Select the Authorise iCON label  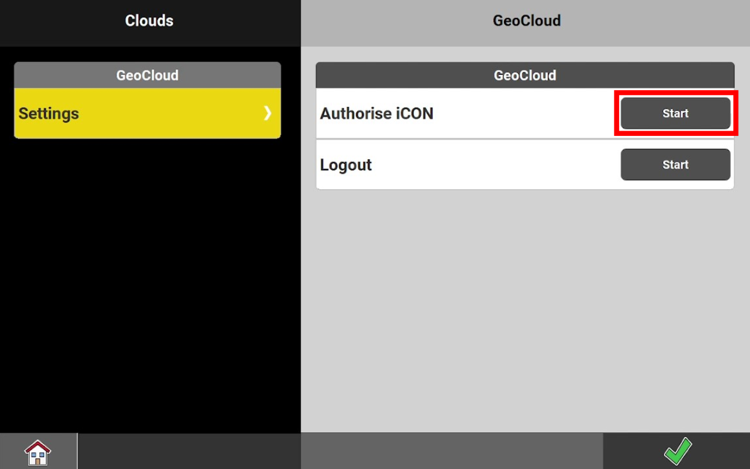[377, 113]
